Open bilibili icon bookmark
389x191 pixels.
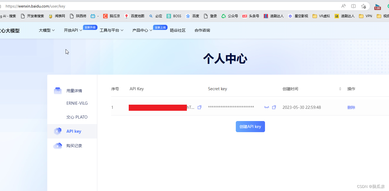[95, 16]
